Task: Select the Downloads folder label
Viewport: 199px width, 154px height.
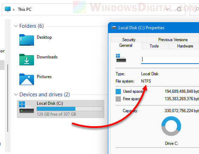Action: (x=47, y=57)
